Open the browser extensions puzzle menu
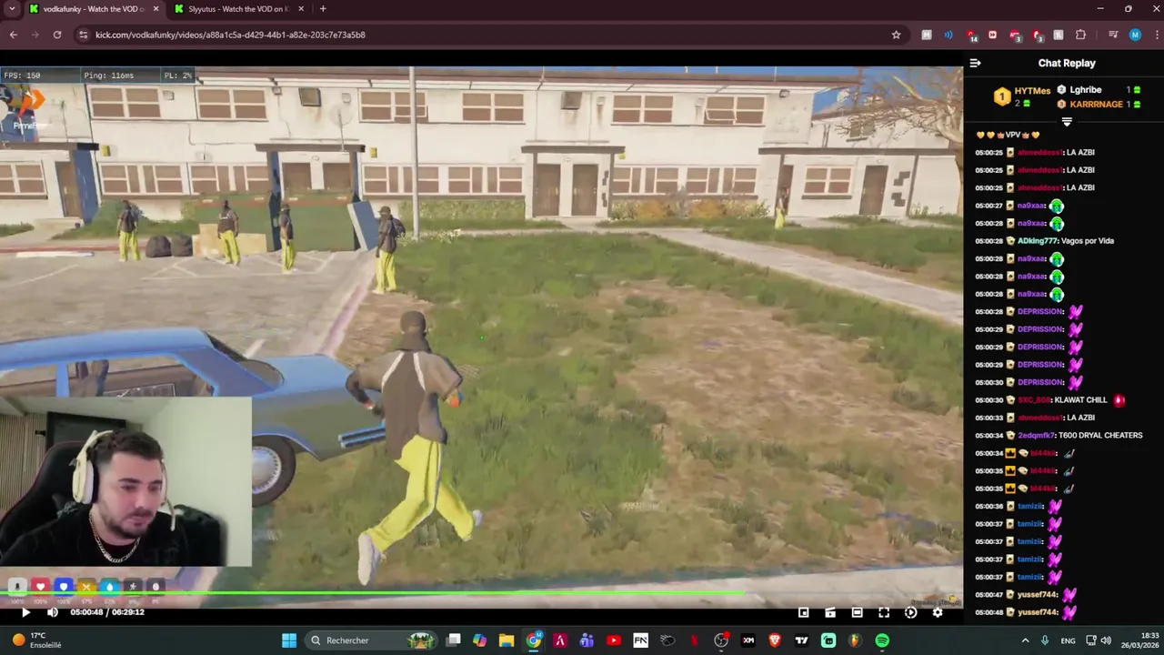Viewport: 1164px width, 655px height. (1080, 35)
